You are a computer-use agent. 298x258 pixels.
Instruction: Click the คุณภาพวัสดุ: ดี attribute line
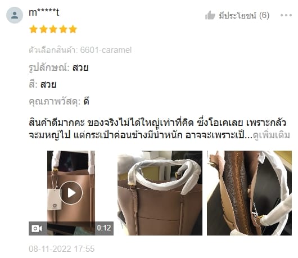click(59, 102)
